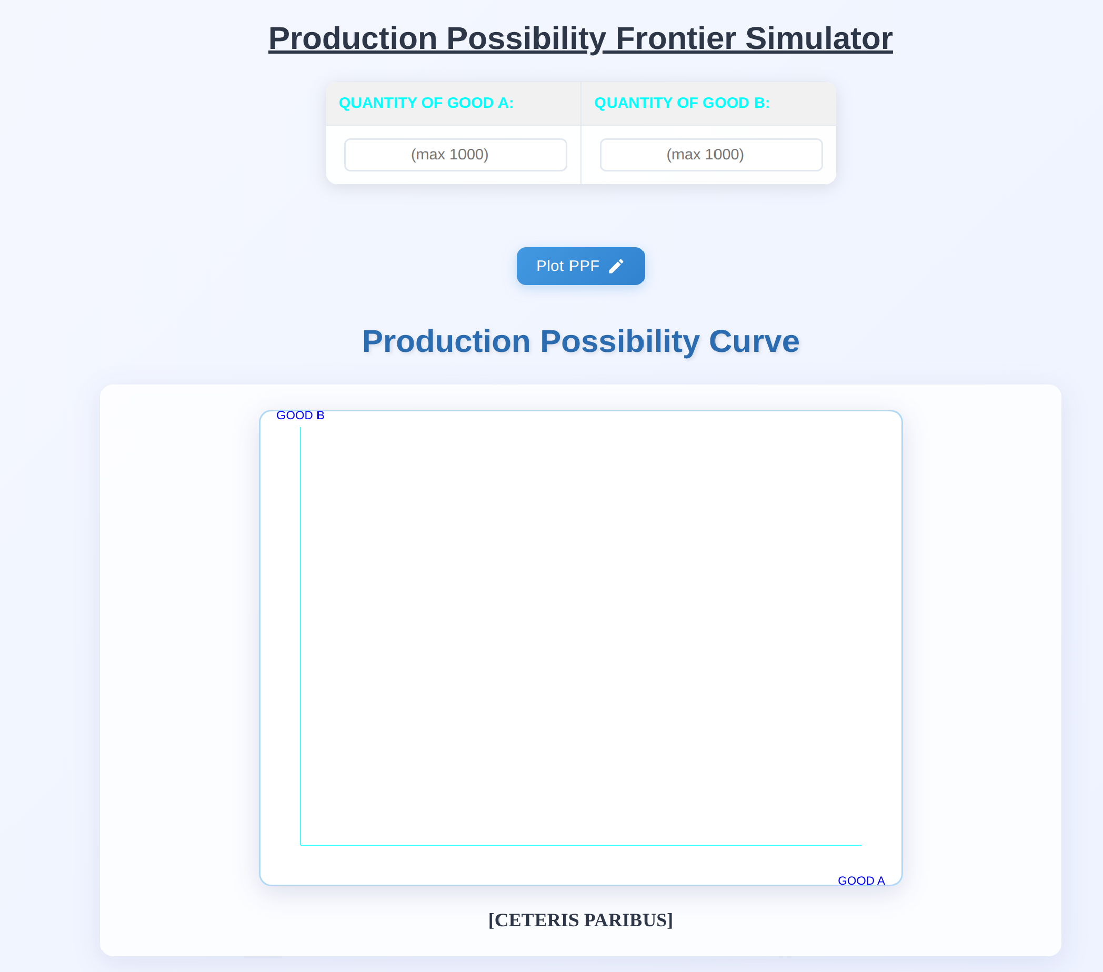Viewport: 1103px width, 972px height.
Task: Click the Plot PPF button label
Action: tap(568, 266)
